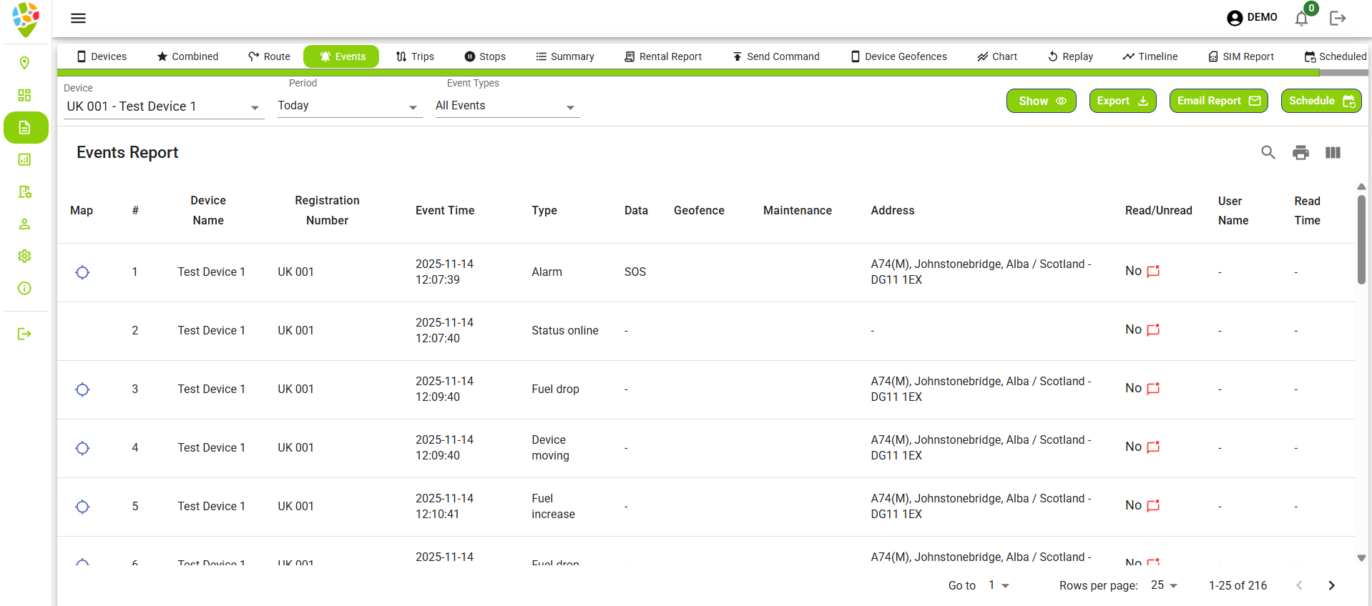Click the notifications bell icon

click(x=1301, y=19)
